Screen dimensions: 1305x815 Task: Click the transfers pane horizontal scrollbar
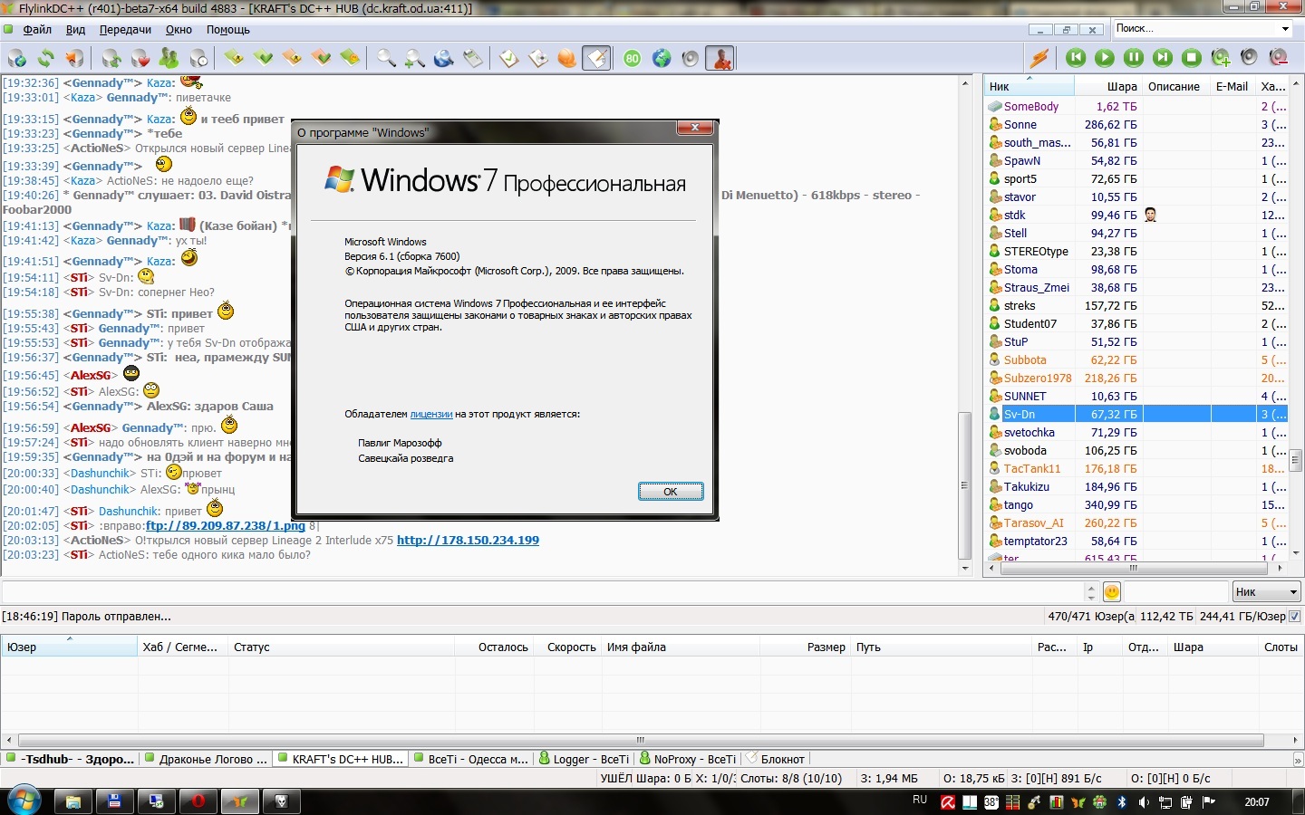tap(641, 740)
